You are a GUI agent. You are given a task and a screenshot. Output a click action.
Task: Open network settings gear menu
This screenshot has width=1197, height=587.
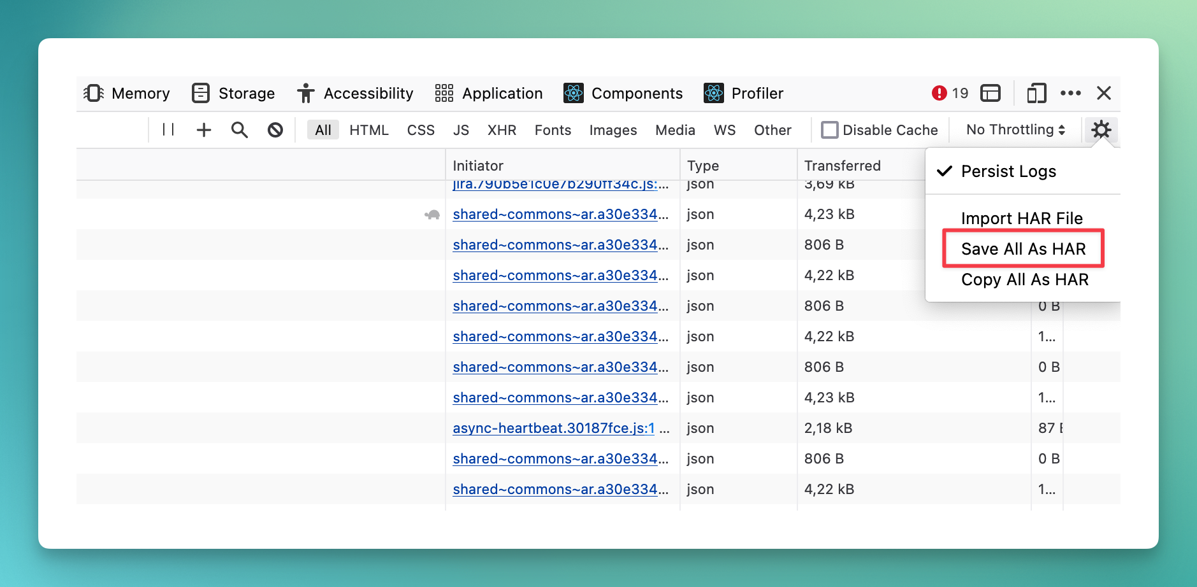[x=1101, y=130]
